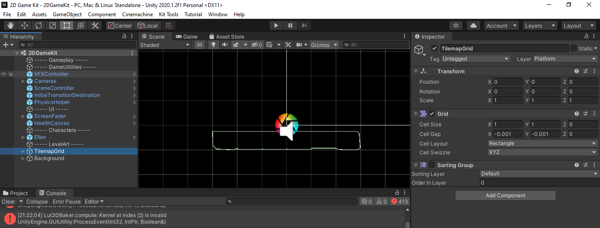Open the cloud services icon
Screen dimensions: 600x228
[x=473, y=25]
